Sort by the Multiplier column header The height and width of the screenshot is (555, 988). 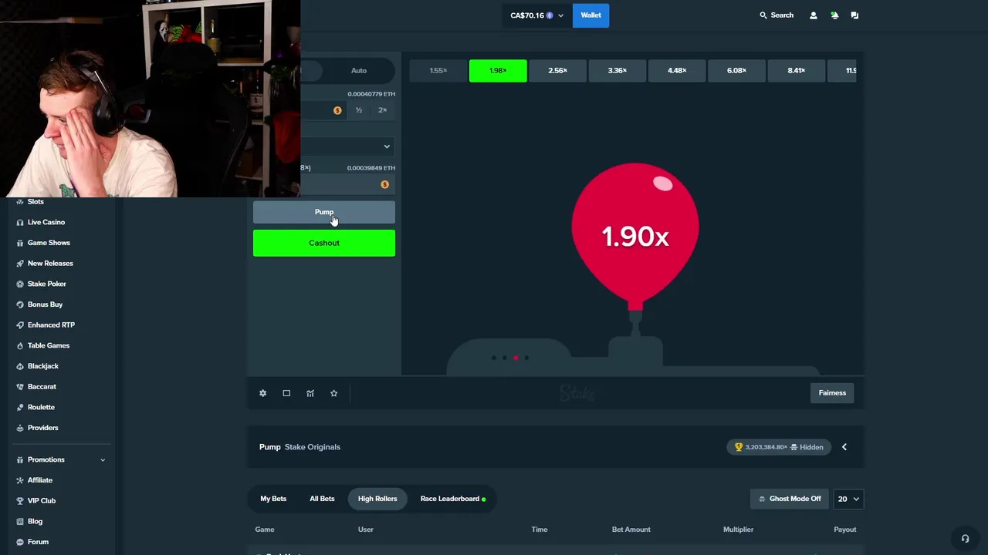point(738,530)
